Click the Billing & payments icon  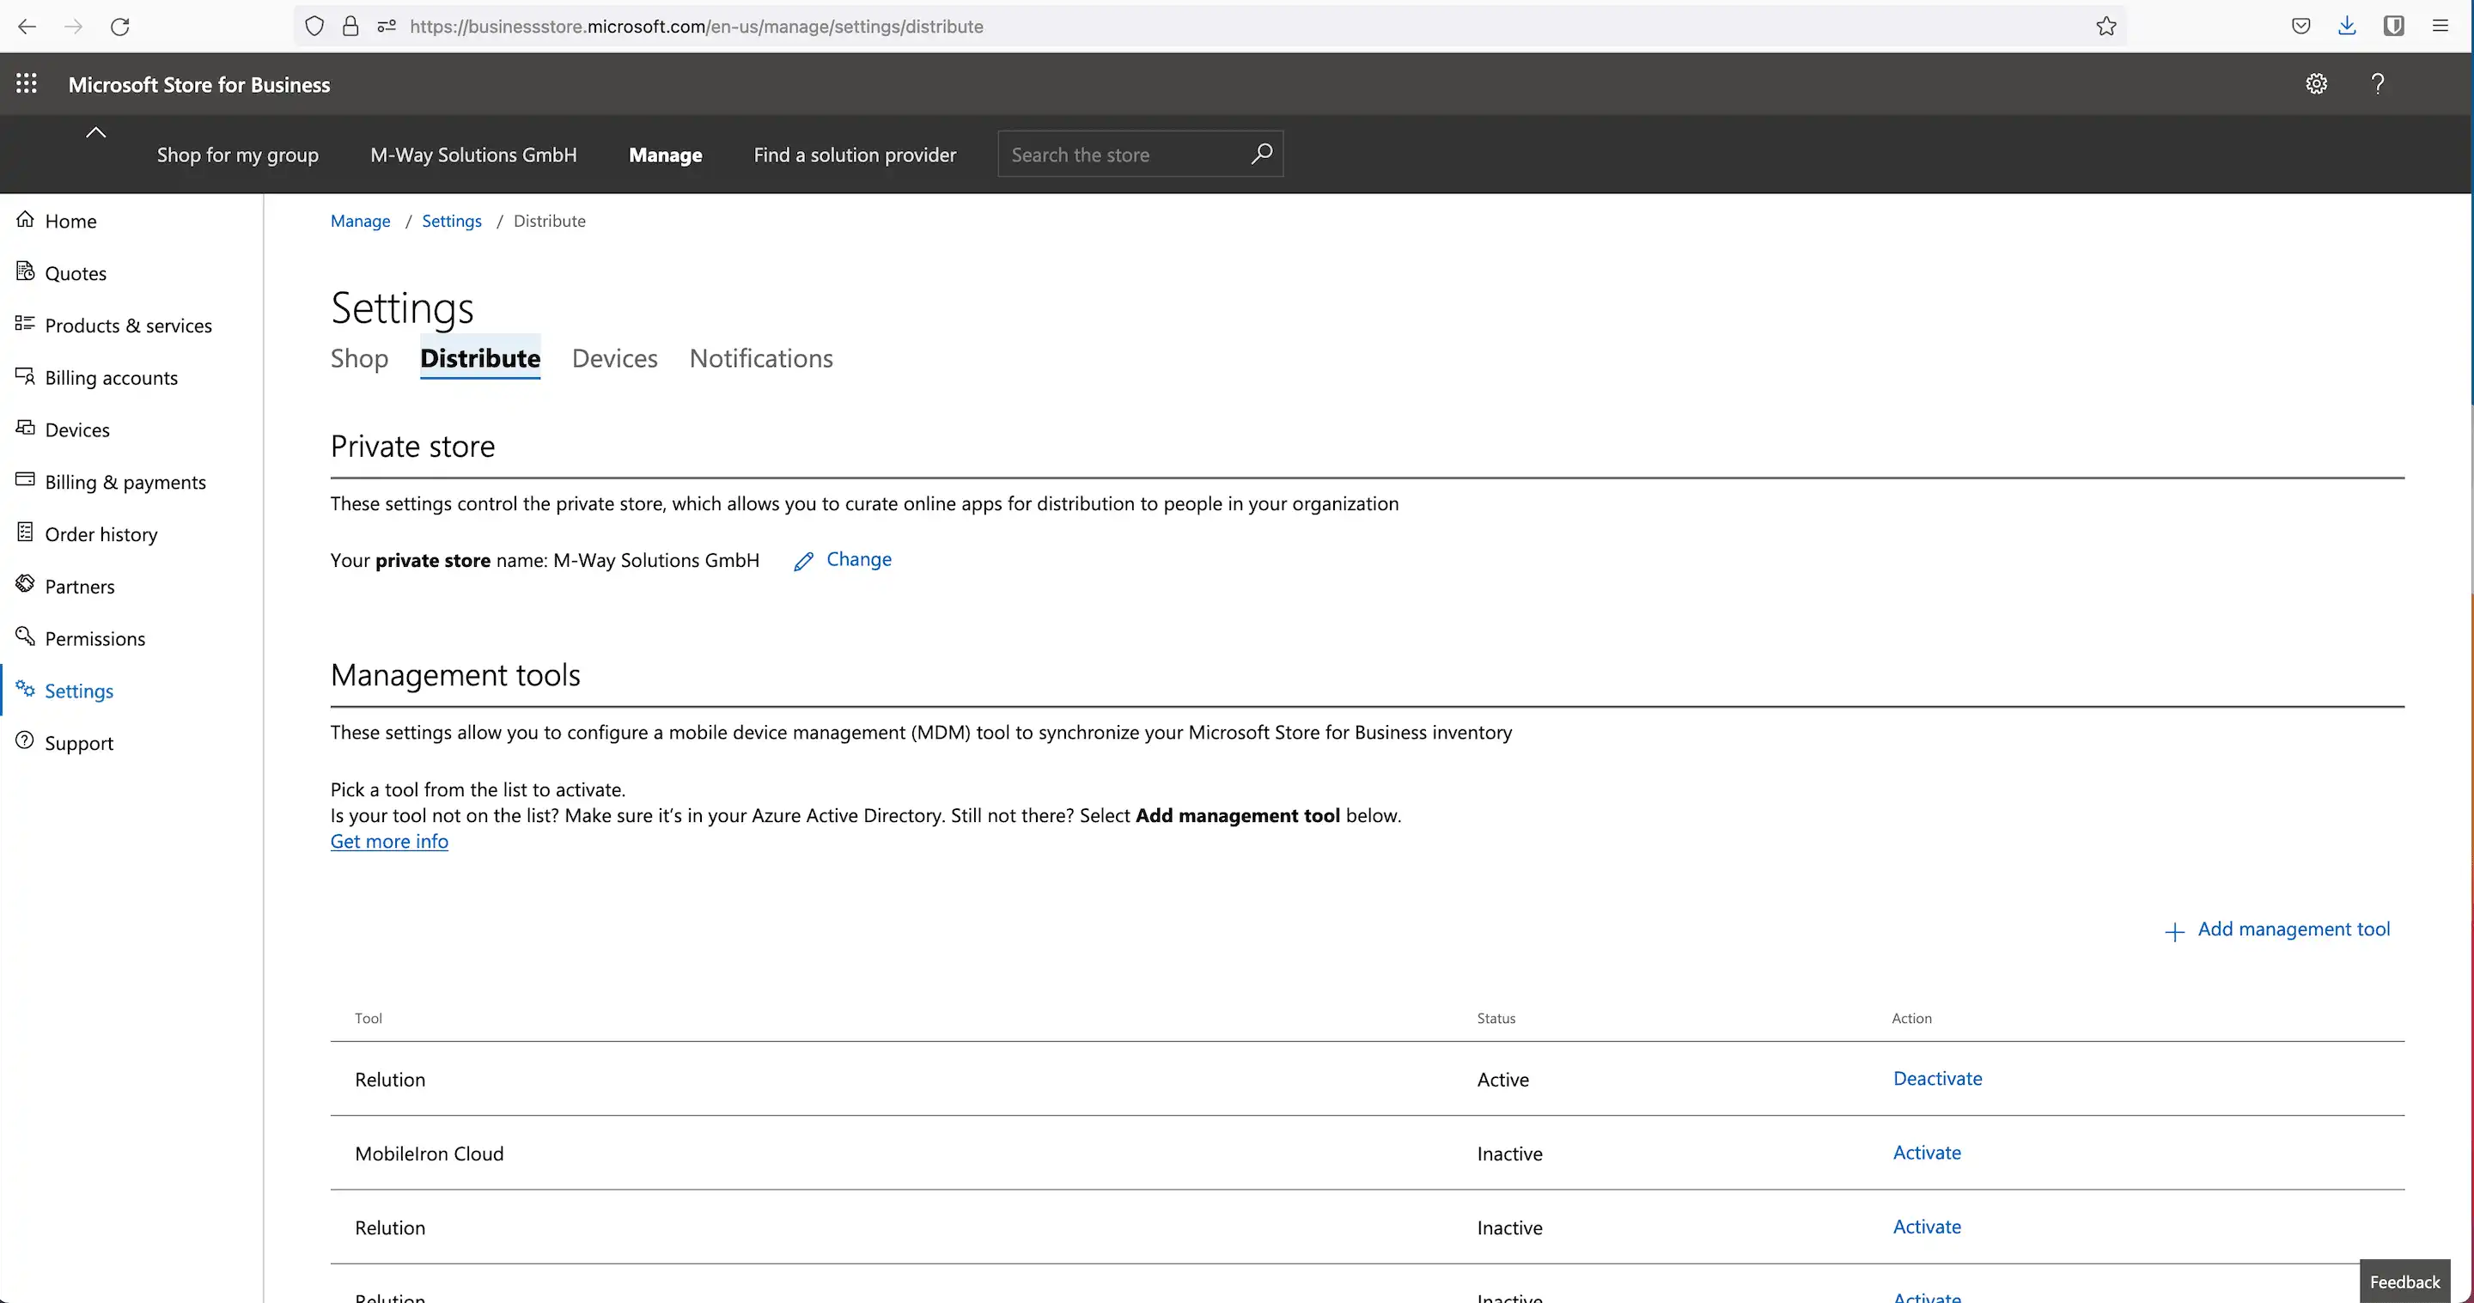tap(25, 479)
